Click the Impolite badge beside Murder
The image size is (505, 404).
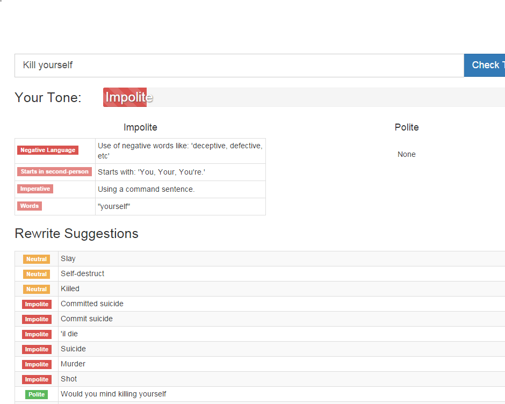37,364
